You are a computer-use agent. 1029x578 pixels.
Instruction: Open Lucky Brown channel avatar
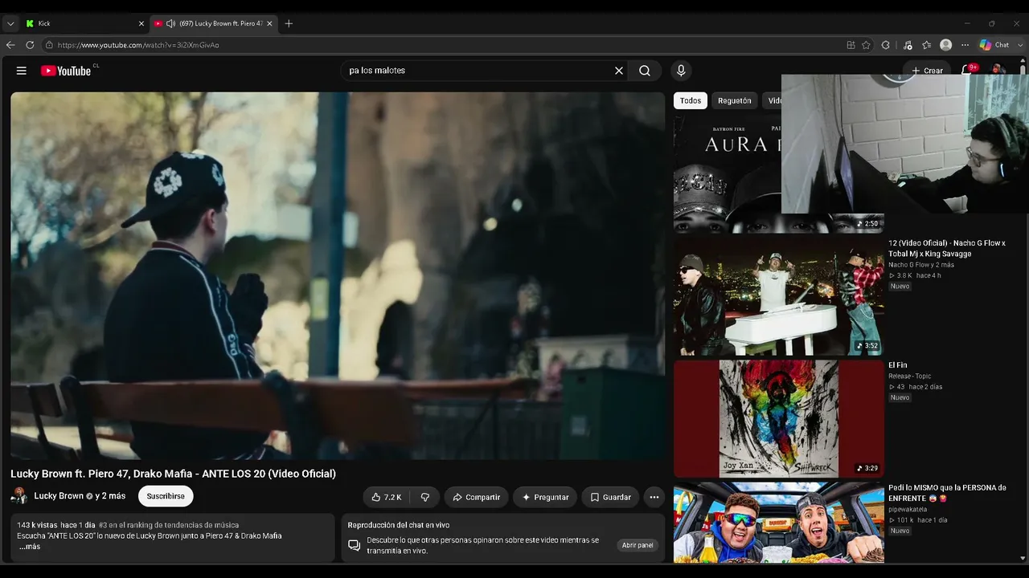pyautogui.click(x=19, y=496)
